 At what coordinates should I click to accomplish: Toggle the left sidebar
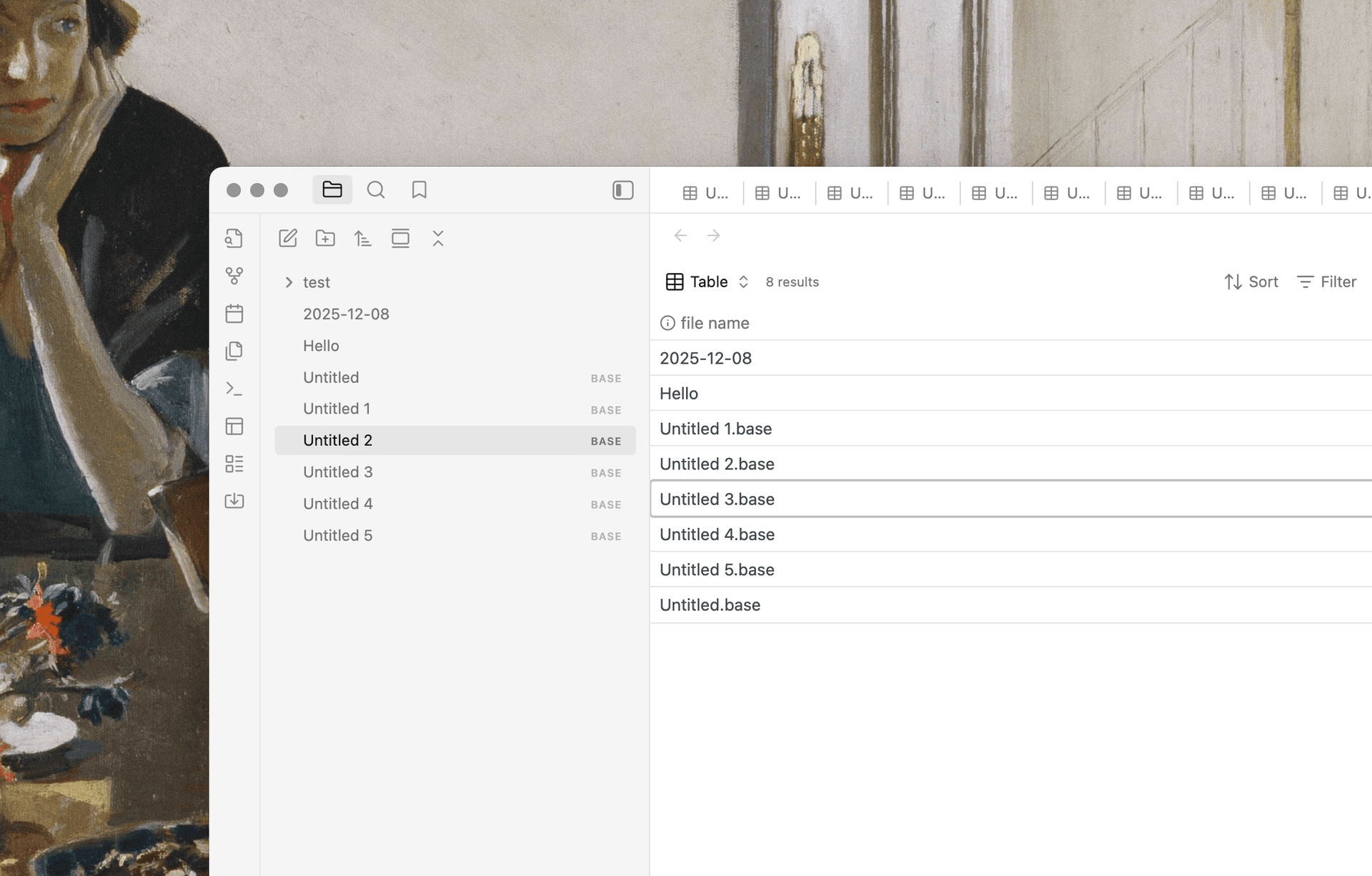tap(622, 190)
